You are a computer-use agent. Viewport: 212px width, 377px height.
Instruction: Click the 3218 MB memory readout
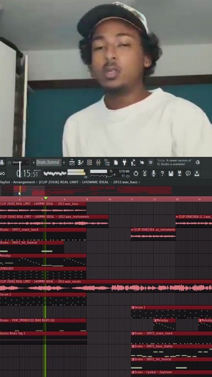click(x=124, y=172)
